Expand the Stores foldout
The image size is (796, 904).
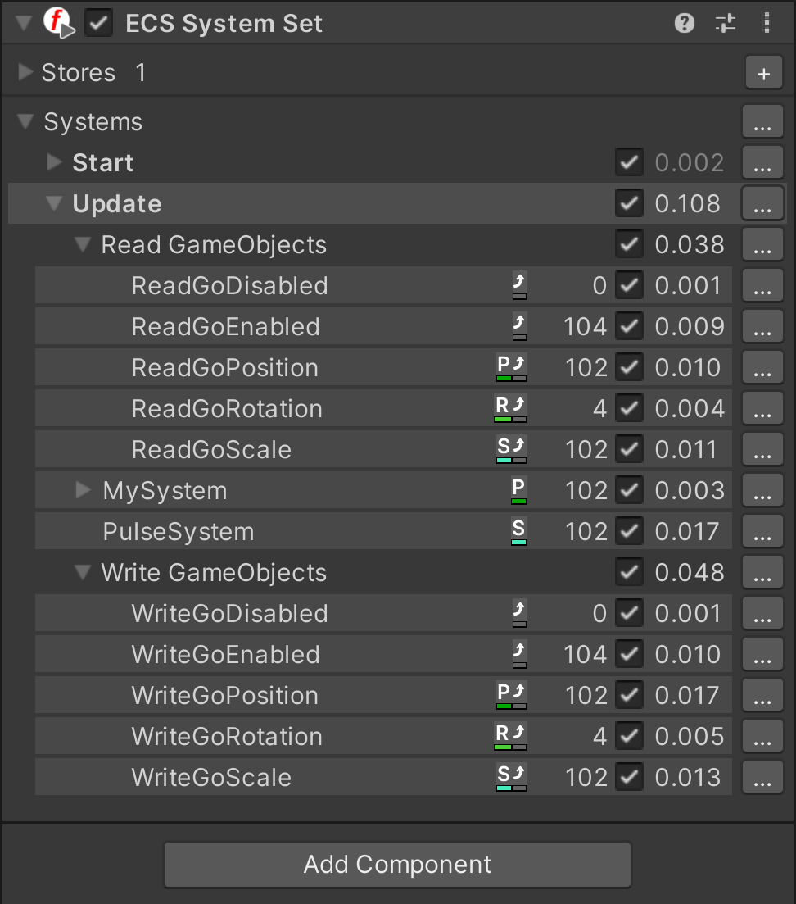pos(25,72)
